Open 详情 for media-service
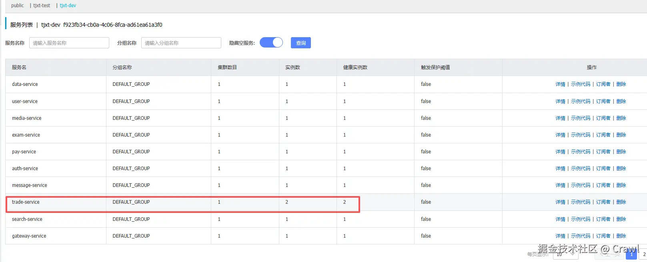Screen dimensions: 647x262 tap(560, 118)
